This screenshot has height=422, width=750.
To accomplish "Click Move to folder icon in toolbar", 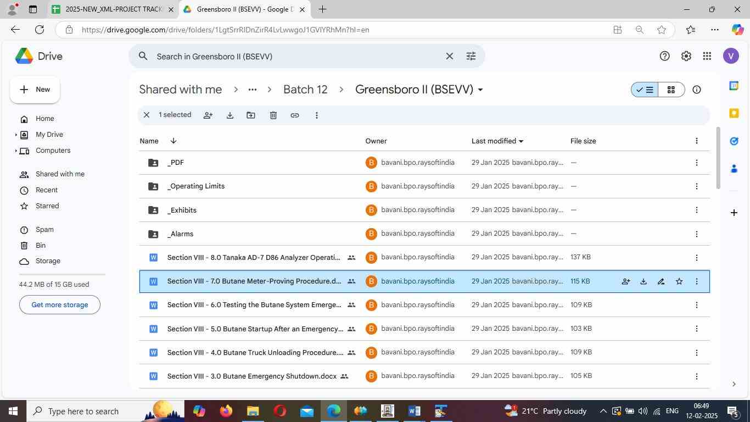I will click(x=251, y=115).
